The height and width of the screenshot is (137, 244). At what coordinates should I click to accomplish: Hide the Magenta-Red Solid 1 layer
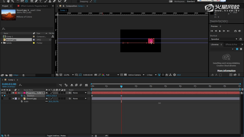tap(3, 93)
